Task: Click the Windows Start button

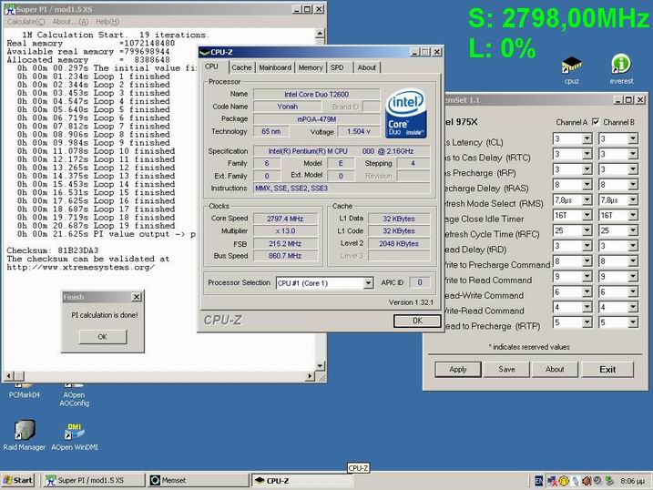Action: [x=18, y=480]
